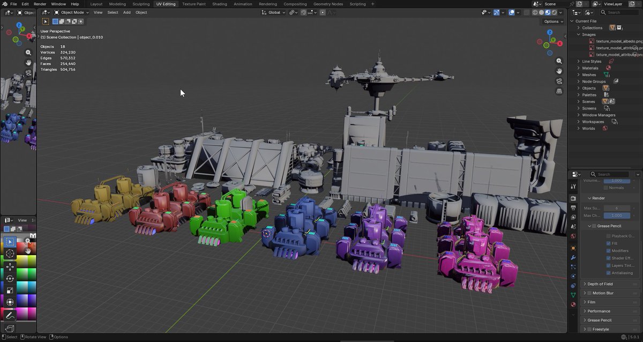Uncheck the Antialiasing checkbox
The image size is (643, 342).
tap(608, 273)
